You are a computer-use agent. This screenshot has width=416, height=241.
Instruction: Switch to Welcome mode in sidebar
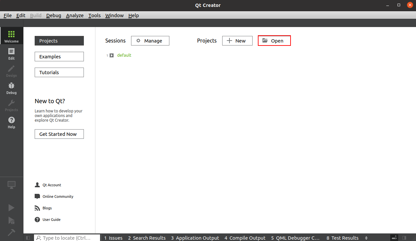(12, 36)
